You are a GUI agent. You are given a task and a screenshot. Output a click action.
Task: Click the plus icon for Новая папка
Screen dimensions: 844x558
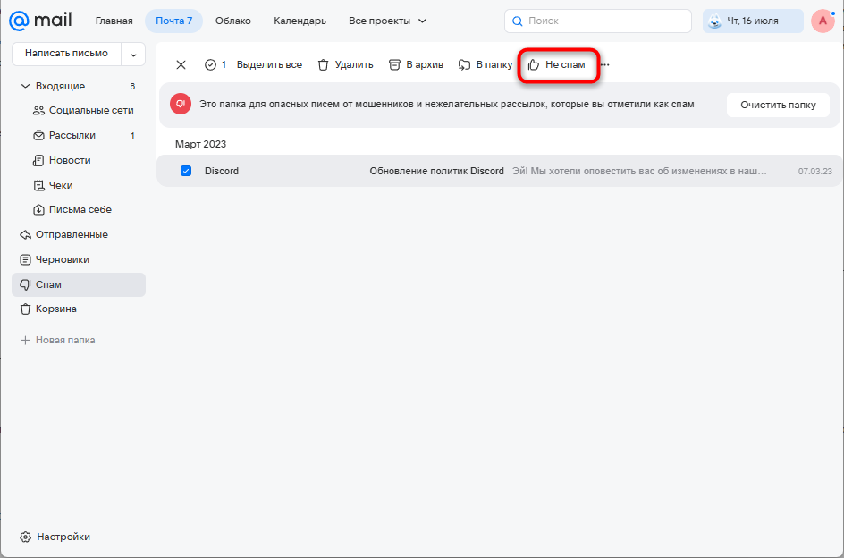(25, 340)
